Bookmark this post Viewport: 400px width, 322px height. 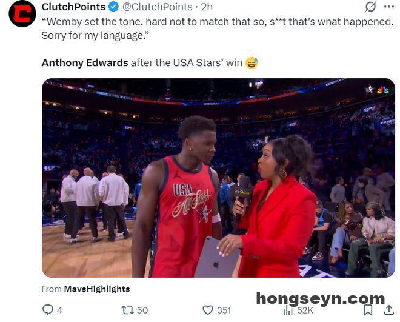(368, 310)
